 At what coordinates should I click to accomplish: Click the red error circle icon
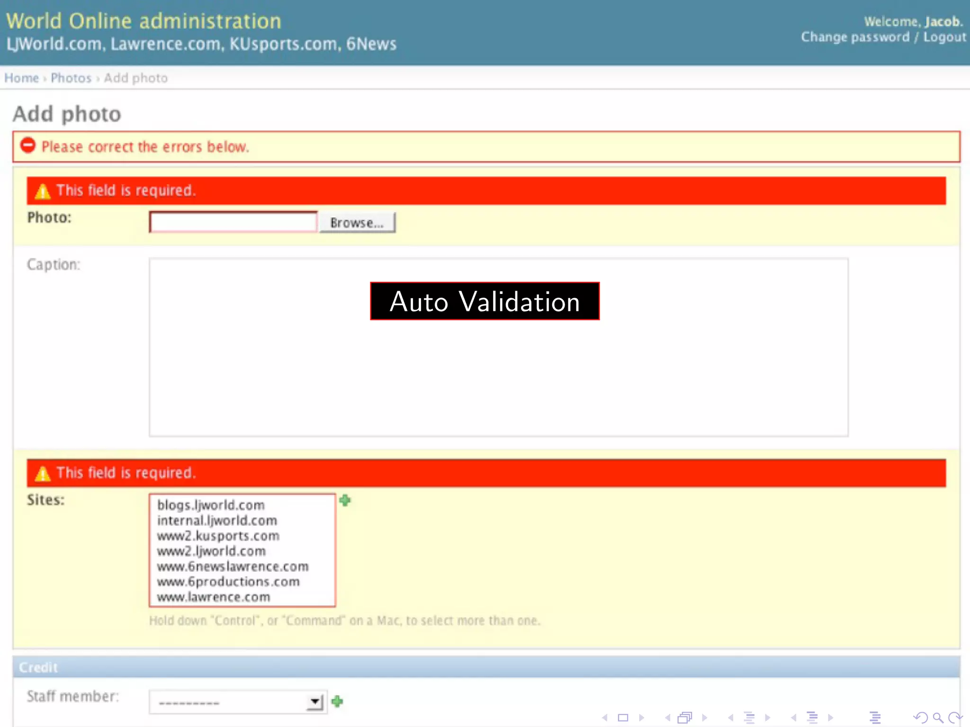tap(28, 145)
